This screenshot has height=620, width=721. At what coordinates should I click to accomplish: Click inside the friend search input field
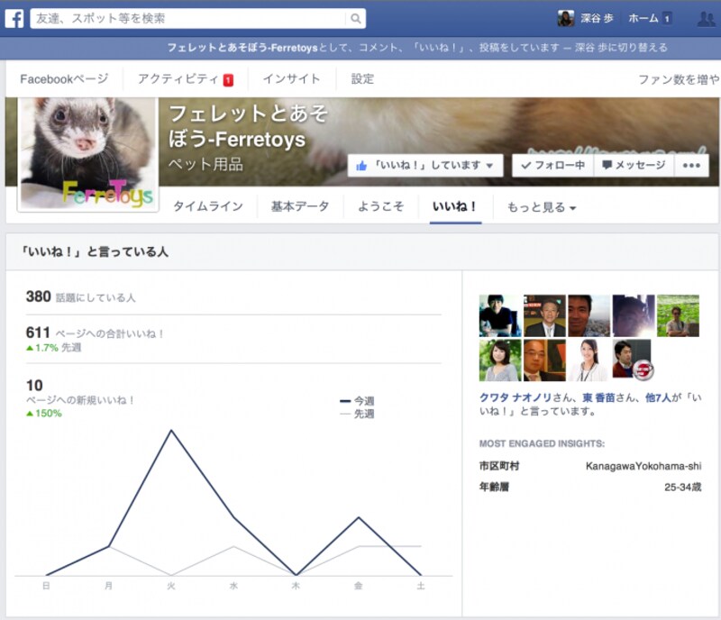pyautogui.click(x=162, y=16)
